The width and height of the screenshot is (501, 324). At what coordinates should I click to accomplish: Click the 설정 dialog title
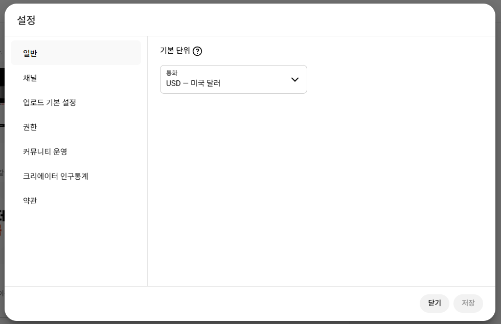(26, 20)
